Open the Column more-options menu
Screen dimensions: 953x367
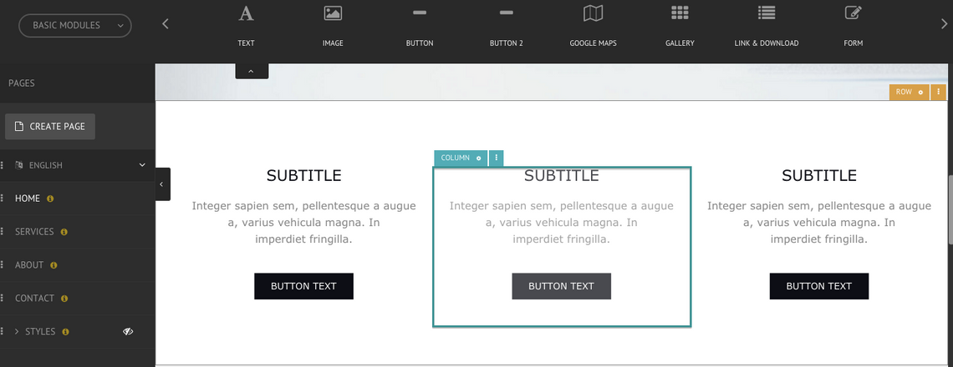(497, 158)
